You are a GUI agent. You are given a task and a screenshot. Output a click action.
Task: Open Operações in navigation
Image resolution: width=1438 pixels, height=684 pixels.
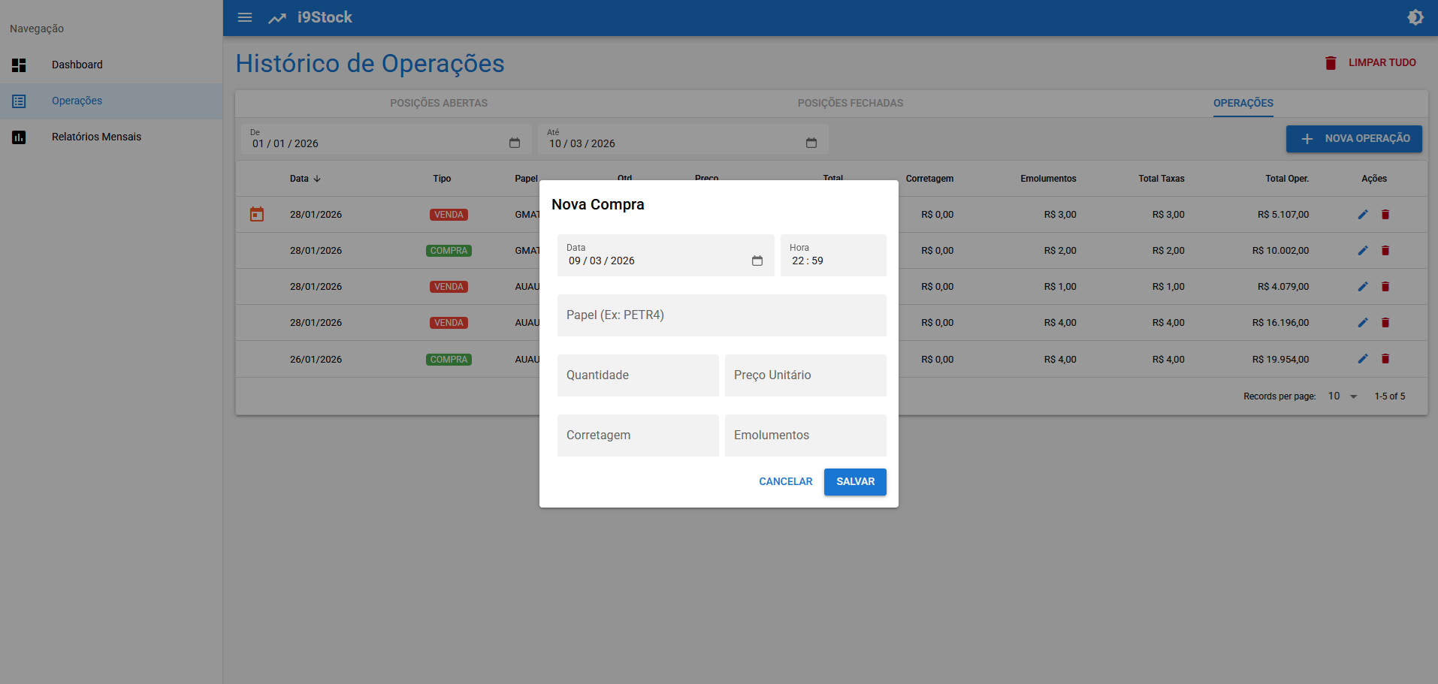111,101
